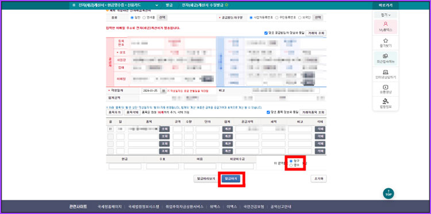Open the 국민건강보험 footer link
This screenshot has height=214, width=431.
pyautogui.click(x=253, y=207)
